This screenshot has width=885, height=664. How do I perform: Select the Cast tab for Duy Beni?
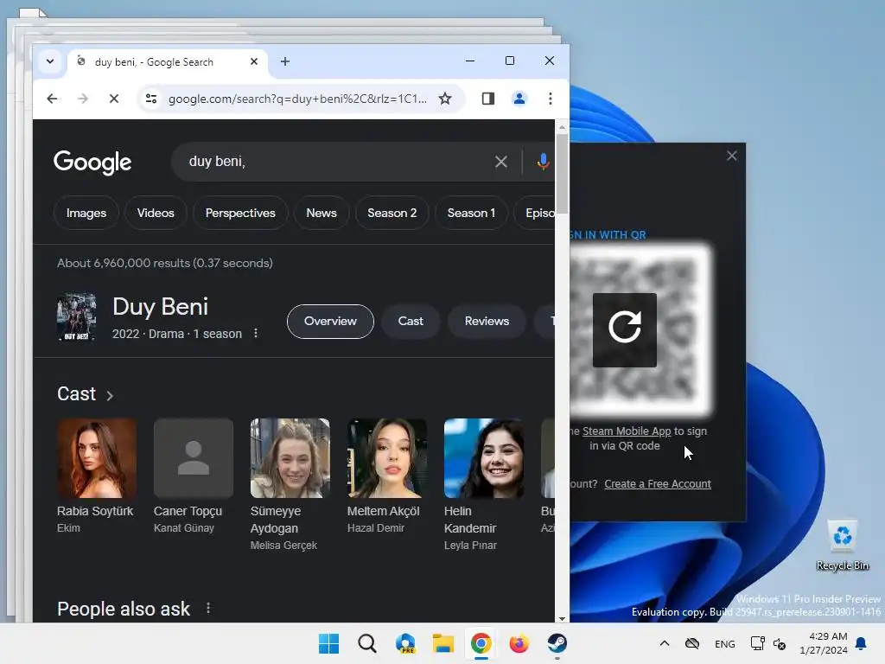click(x=411, y=322)
